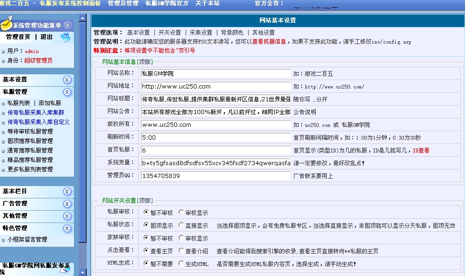Expand the 基本栏目 section
This screenshot has height=276, width=465.
(x=67, y=192)
